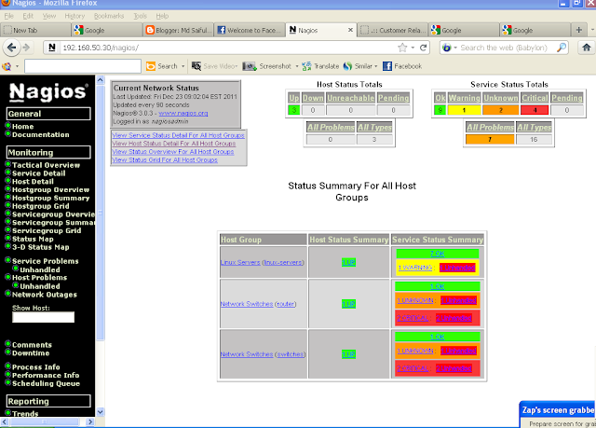Expand the Similar dropdown arrow
Screen dimensions: 596x428
(x=376, y=66)
